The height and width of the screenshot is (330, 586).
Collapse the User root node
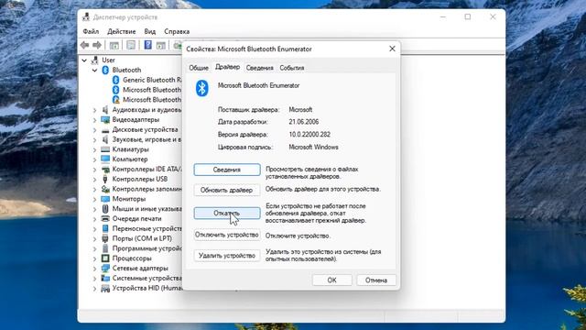click(84, 60)
